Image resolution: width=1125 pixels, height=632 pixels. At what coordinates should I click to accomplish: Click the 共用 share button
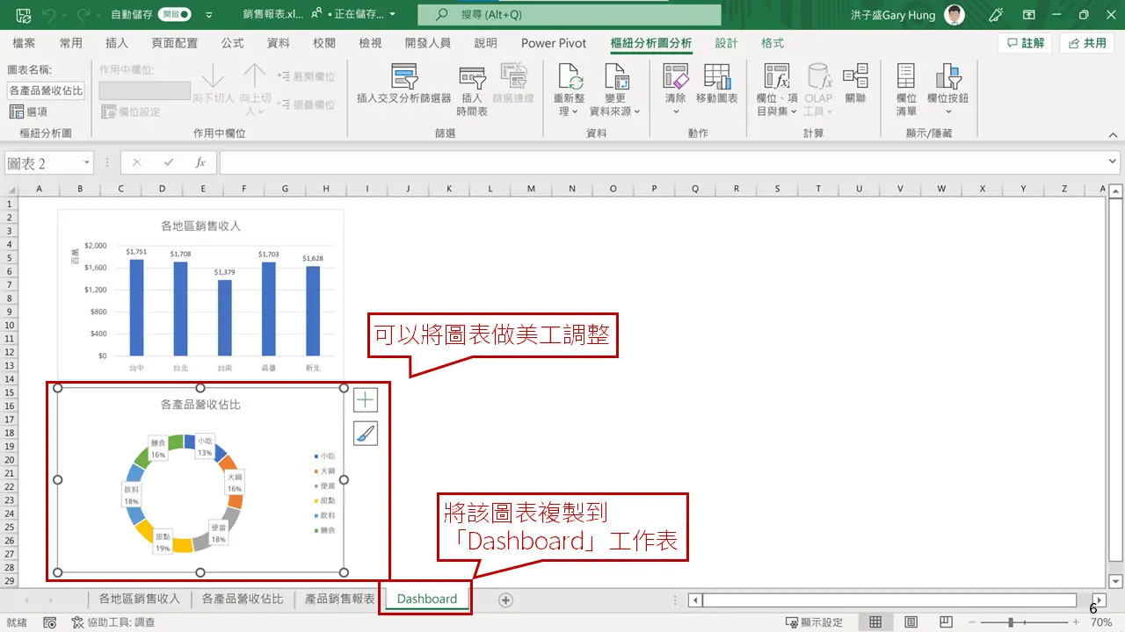coord(1086,43)
